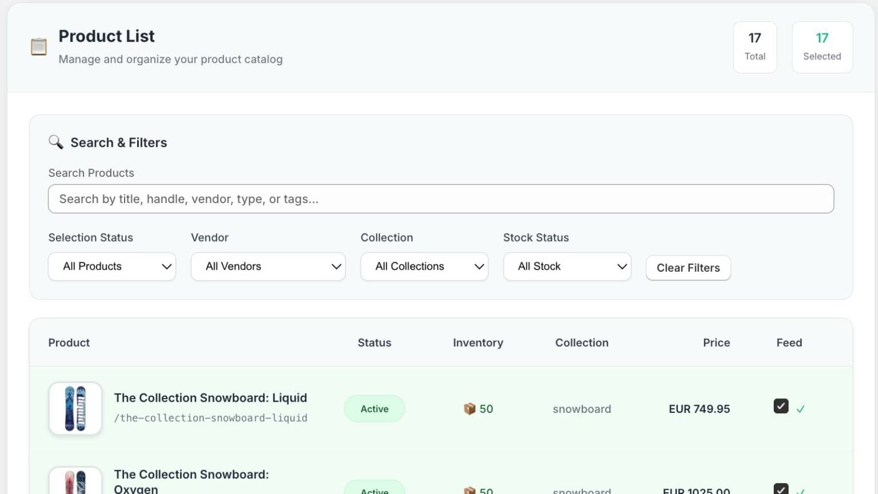This screenshot has width=878, height=494.
Task: Click the inventory box icon for Liquid snowboard
Action: point(470,409)
